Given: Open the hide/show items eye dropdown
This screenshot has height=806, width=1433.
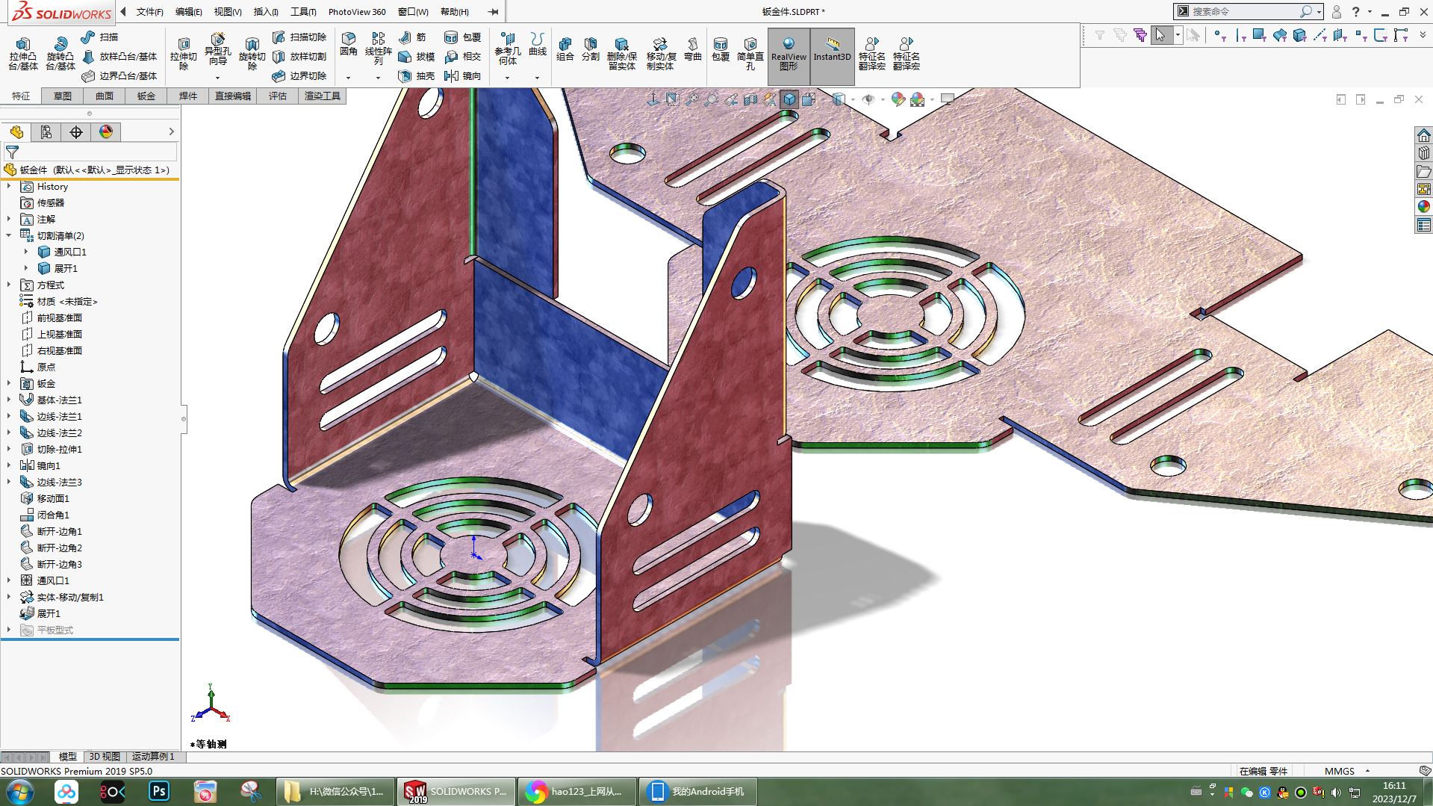Looking at the screenshot, I should click(x=883, y=99).
